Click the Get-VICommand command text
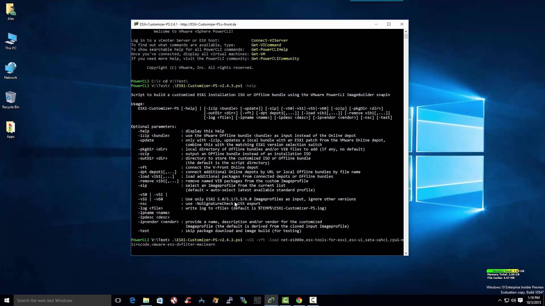This screenshot has width=545, height=306. (266, 45)
